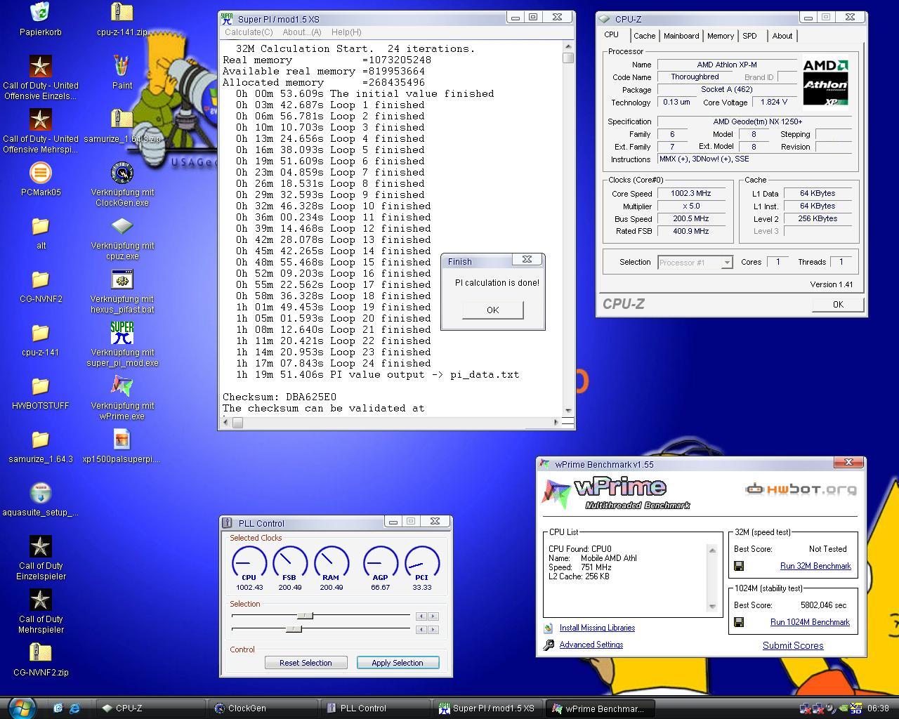Click Run 32M Benchmark link
Image resolution: width=899 pixels, height=719 pixels.
click(815, 566)
